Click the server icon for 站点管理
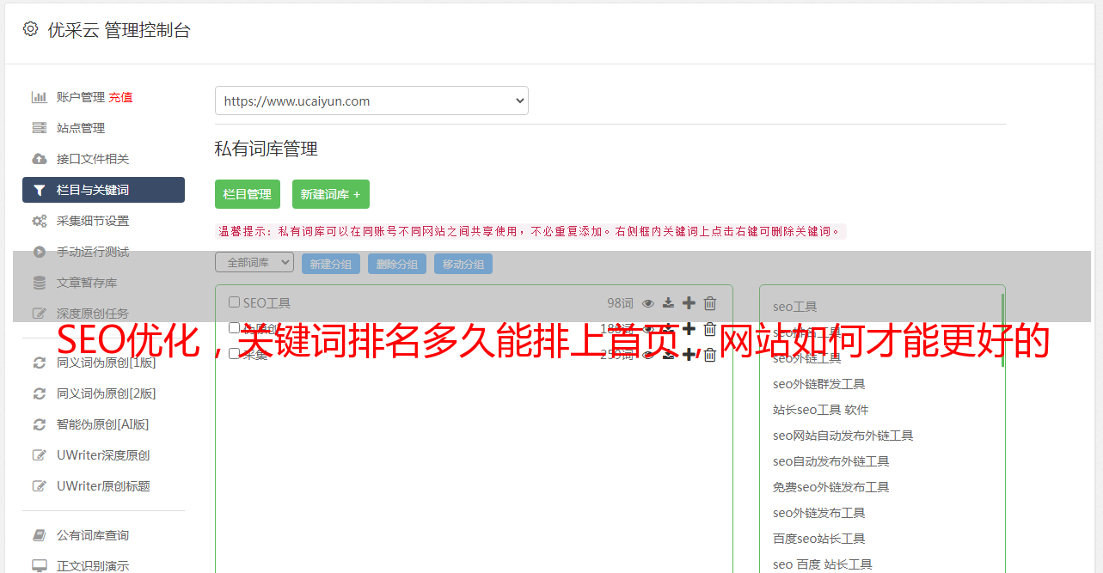Image resolution: width=1103 pixels, height=573 pixels. point(40,128)
